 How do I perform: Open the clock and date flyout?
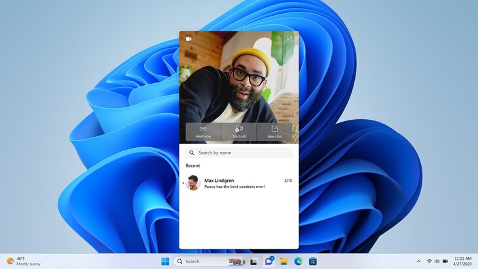(462, 261)
